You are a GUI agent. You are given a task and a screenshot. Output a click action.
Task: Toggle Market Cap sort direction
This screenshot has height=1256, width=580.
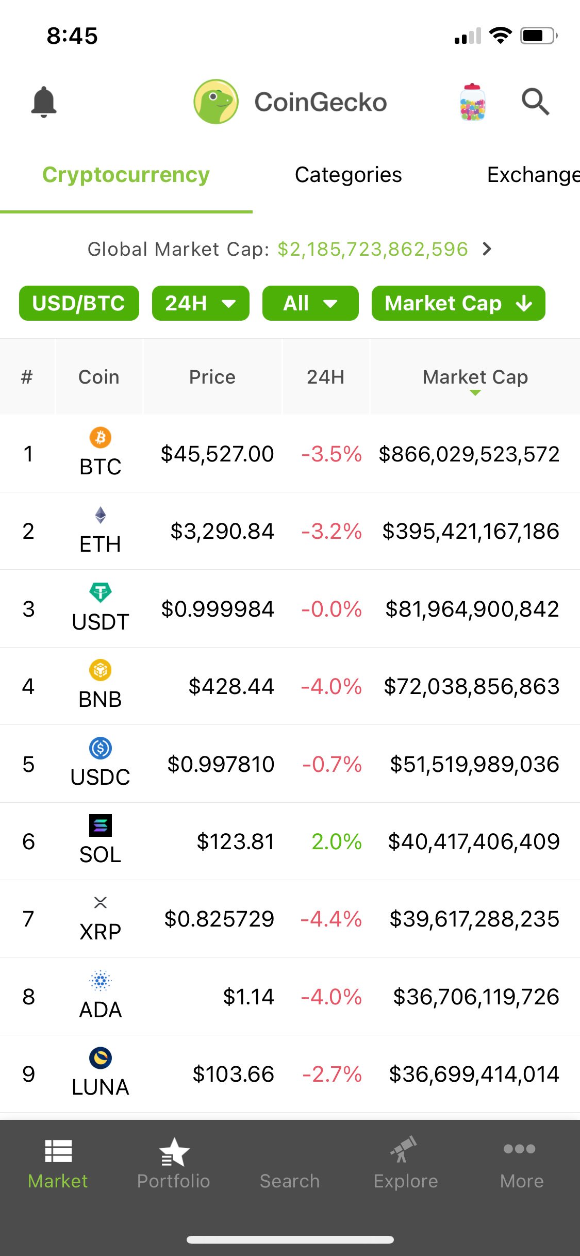(458, 303)
